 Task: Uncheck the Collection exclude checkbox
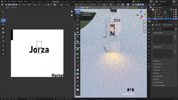point(171,10)
